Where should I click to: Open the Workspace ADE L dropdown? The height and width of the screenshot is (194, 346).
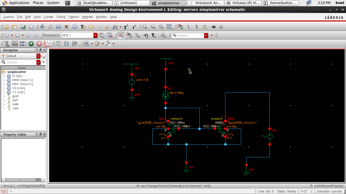click(x=95, y=35)
